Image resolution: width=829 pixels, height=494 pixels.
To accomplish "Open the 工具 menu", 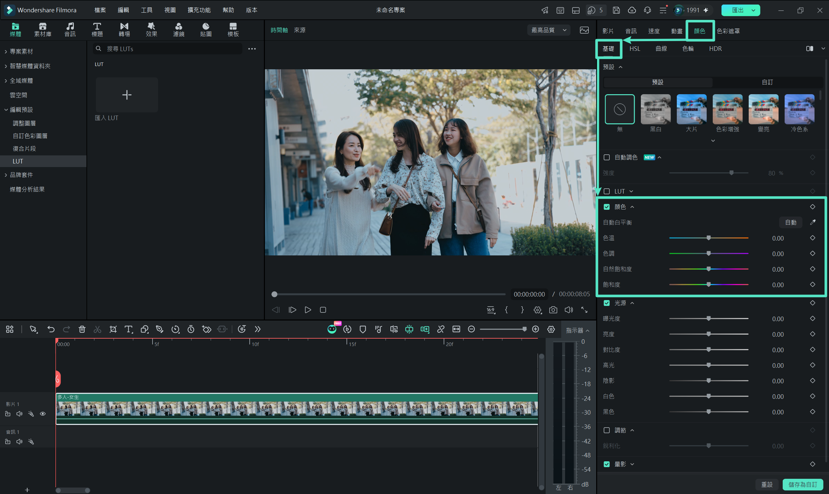I will click(x=146, y=10).
